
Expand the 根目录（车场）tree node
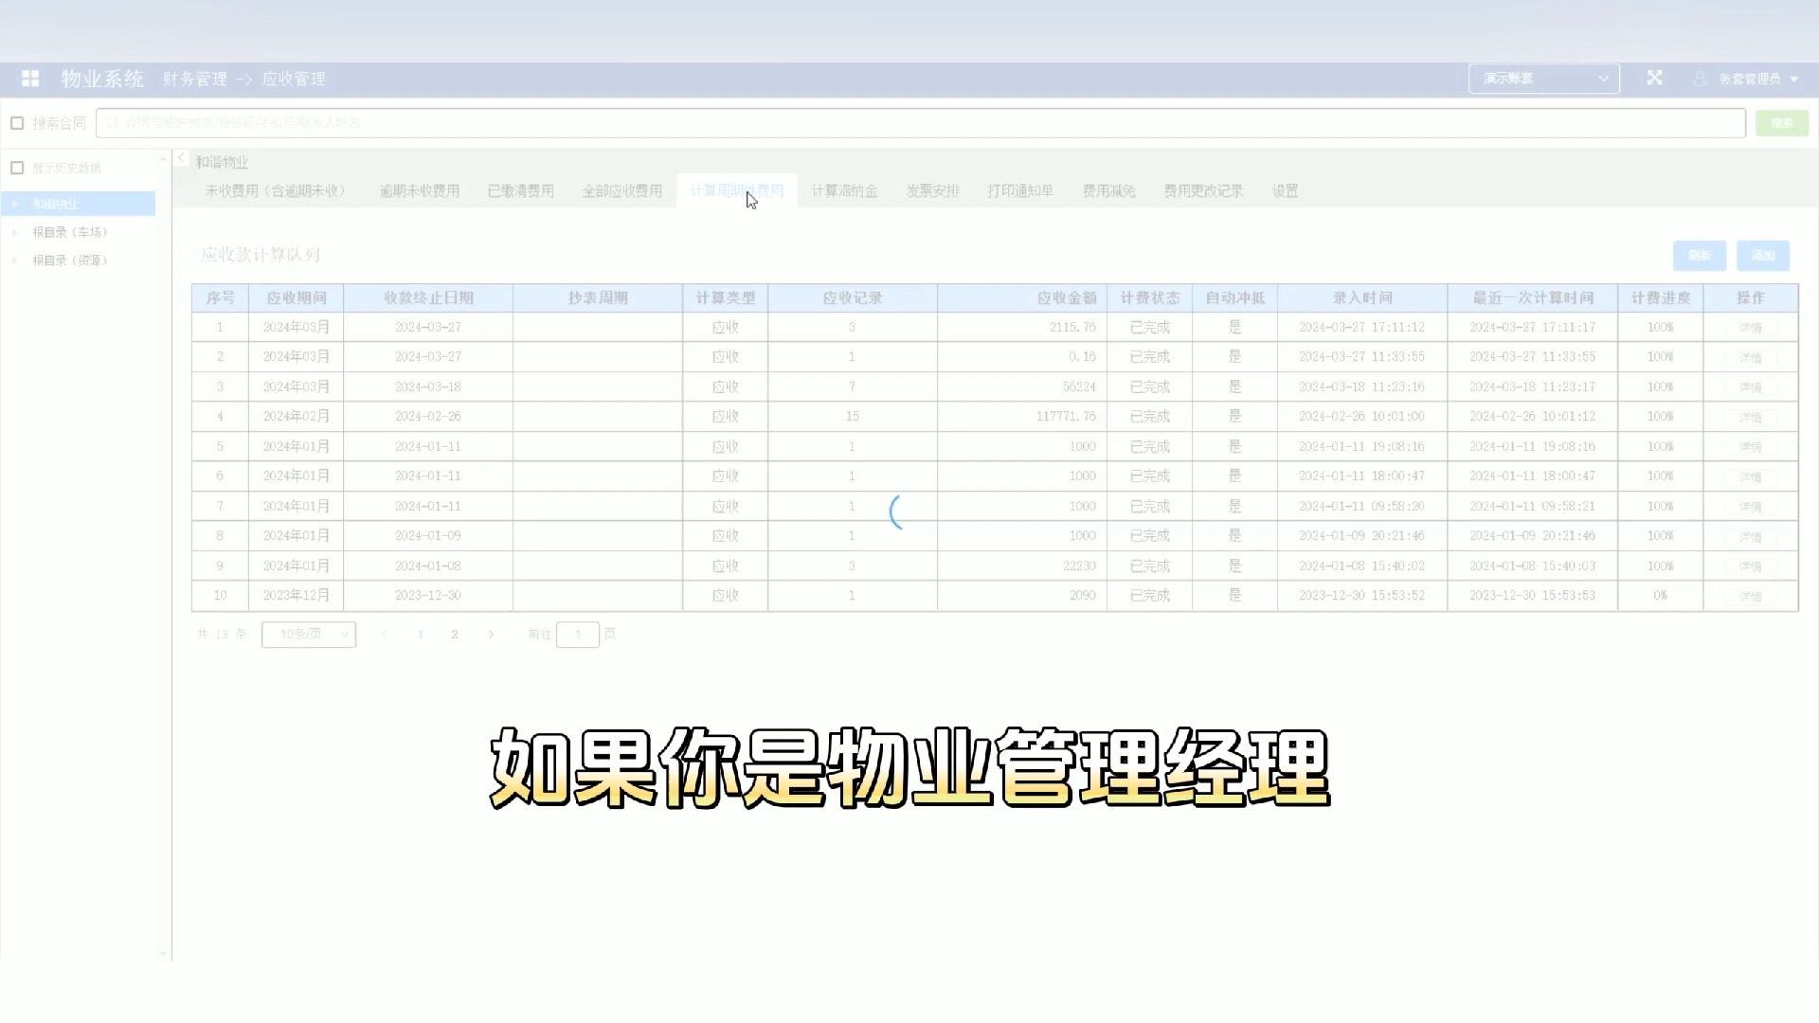[x=15, y=232]
